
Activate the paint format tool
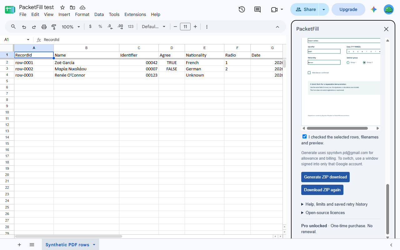(54, 27)
